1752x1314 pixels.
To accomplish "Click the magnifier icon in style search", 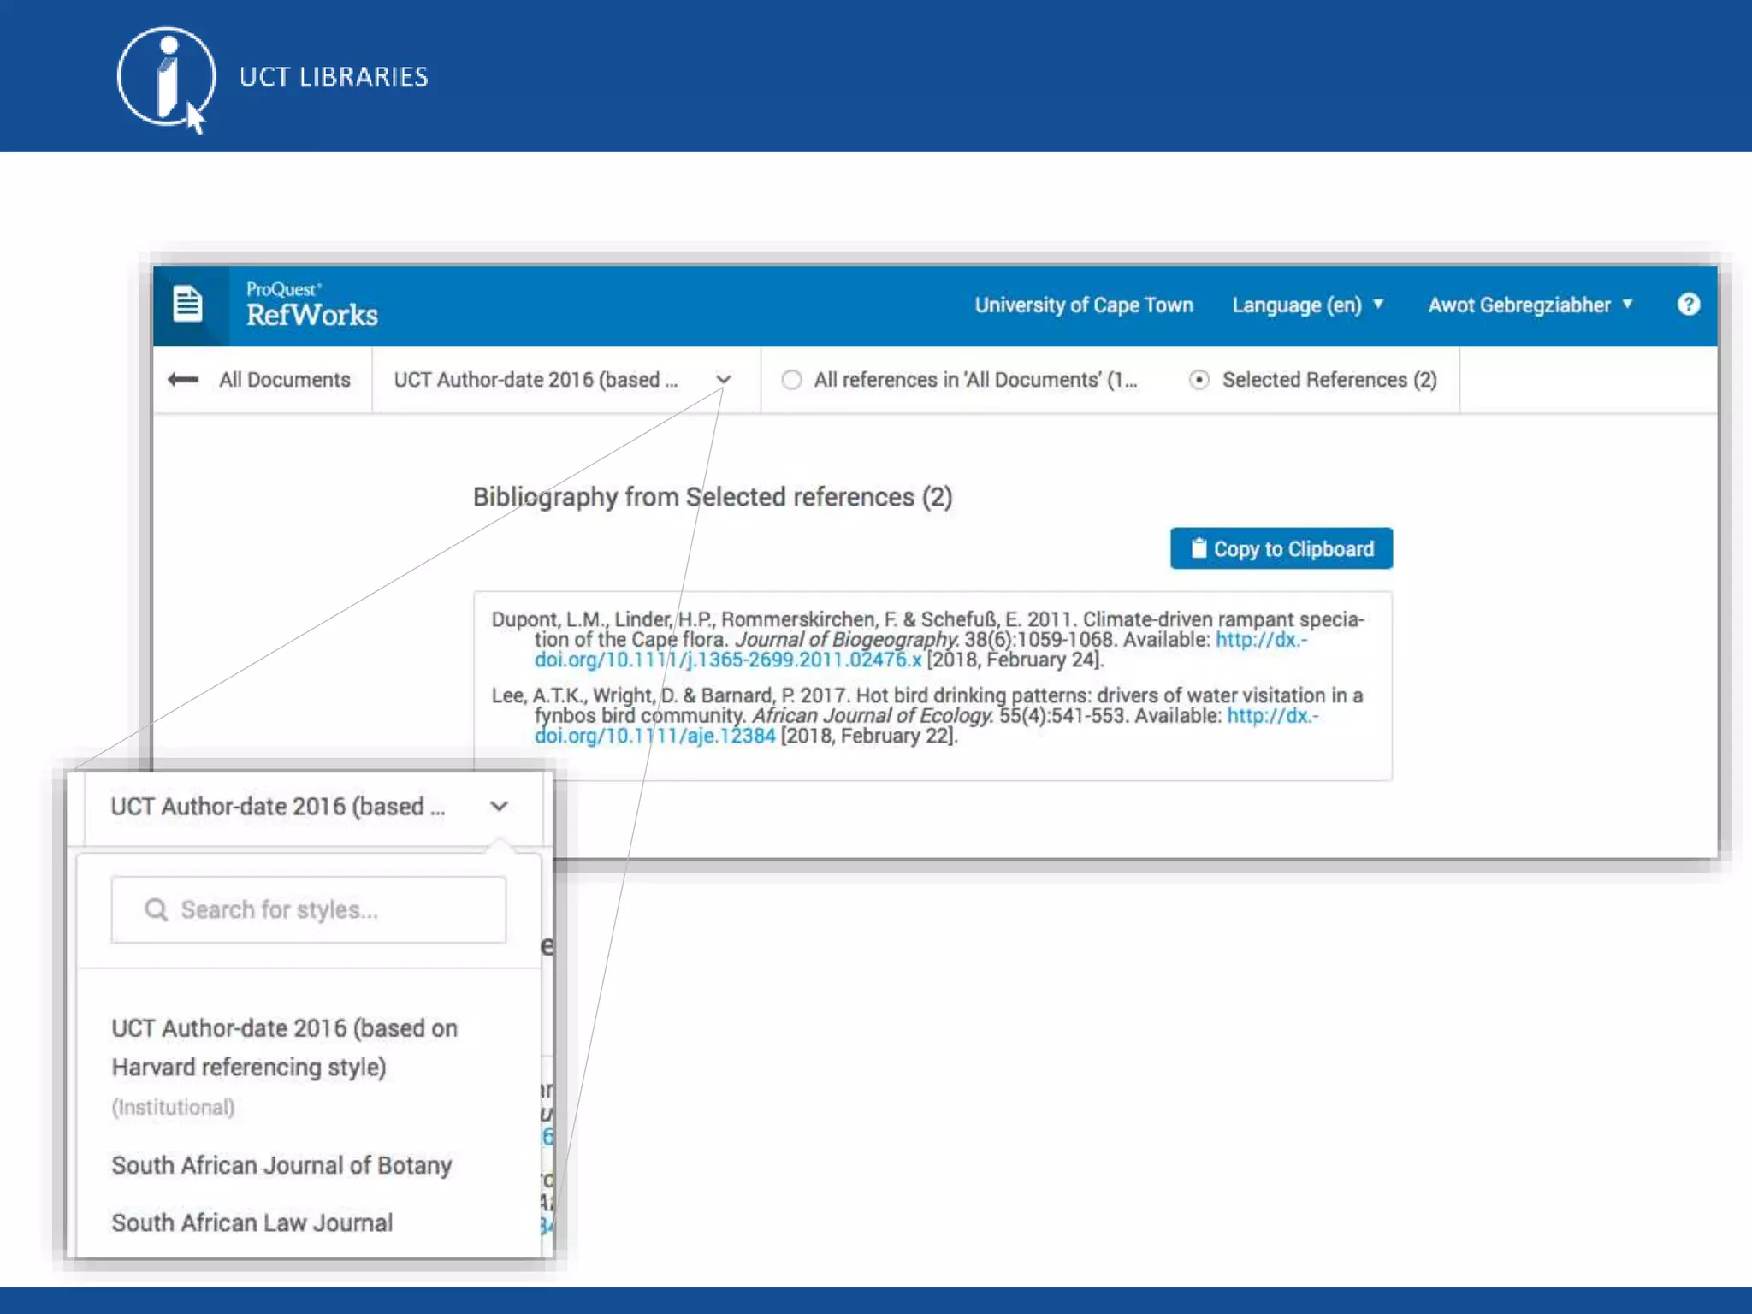I will tap(156, 909).
